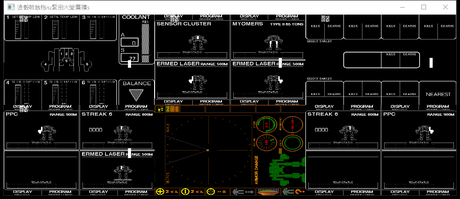Click heat sink 4 on the mech layout
Image resolution: width=460 pixels, height=199 pixels.
pos(45,64)
